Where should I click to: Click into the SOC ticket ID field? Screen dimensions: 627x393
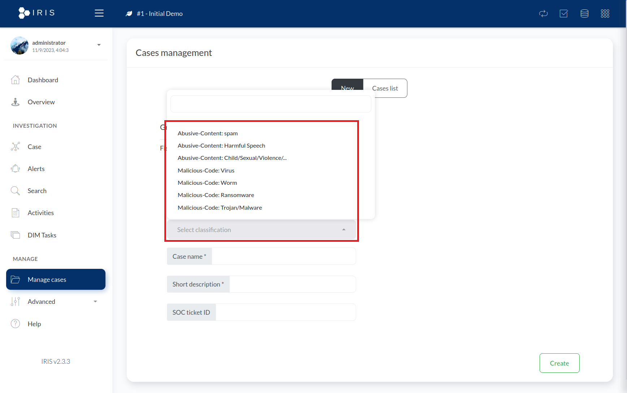[285, 313]
